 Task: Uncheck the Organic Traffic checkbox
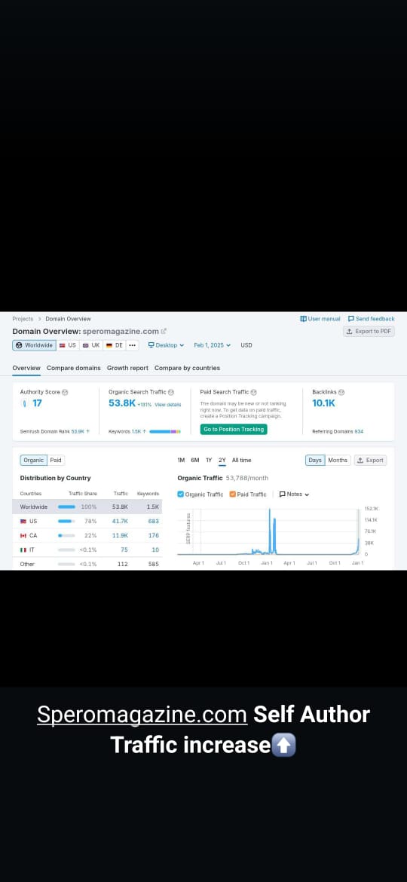[180, 494]
